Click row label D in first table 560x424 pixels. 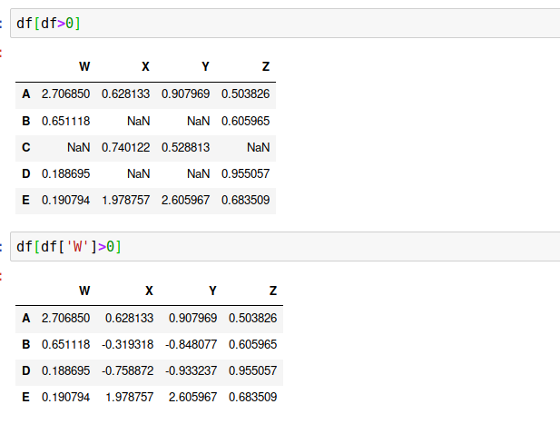[x=25, y=174]
